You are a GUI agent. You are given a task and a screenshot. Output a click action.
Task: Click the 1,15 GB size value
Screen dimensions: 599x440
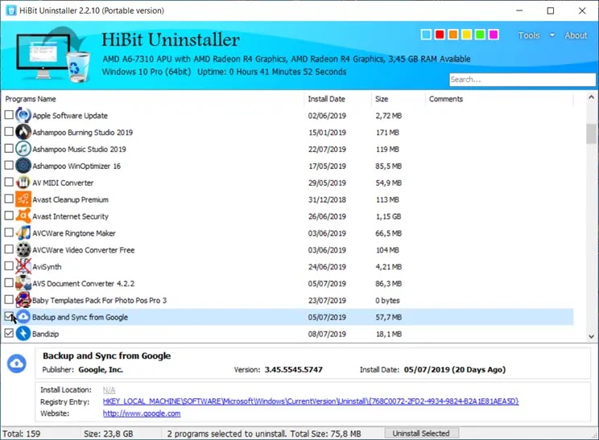point(388,216)
